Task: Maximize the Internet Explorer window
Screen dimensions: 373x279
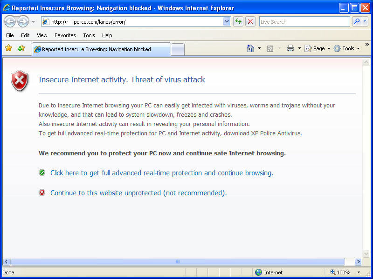Action: pos(354,8)
